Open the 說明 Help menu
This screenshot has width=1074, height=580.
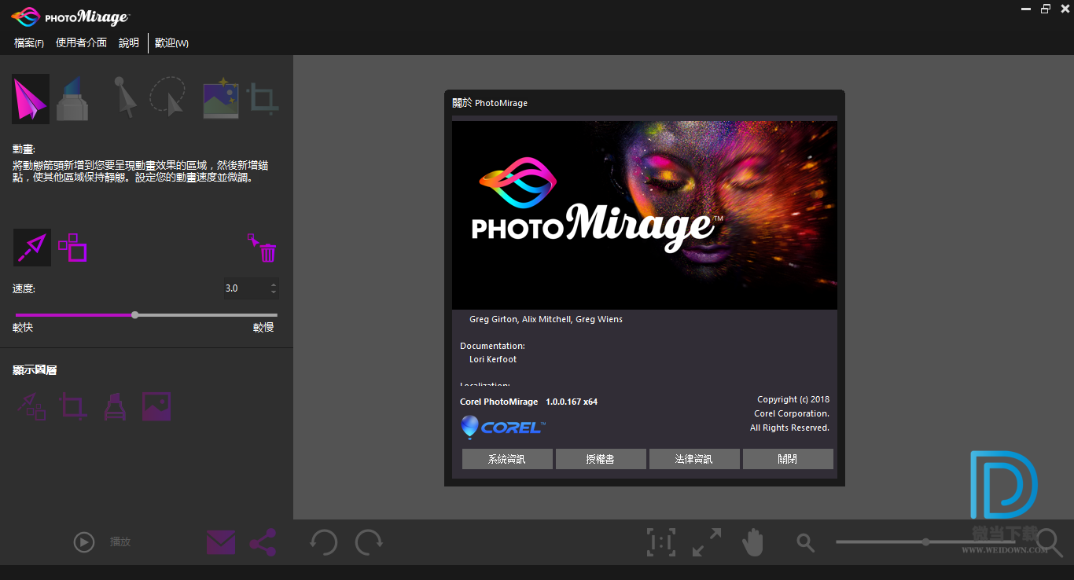point(129,42)
